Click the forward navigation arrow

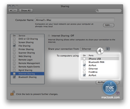(x=15, y=10)
